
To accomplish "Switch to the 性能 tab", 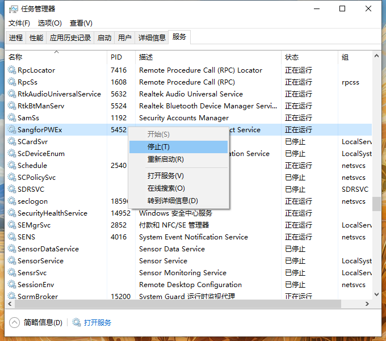I will [x=36, y=37].
